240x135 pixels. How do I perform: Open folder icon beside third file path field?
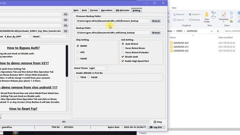pyautogui.click(x=66, y=25)
